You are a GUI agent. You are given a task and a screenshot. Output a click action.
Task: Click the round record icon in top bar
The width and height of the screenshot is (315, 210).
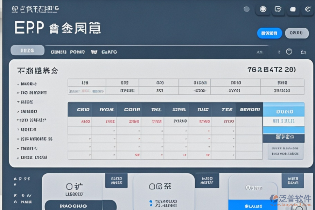263,9
